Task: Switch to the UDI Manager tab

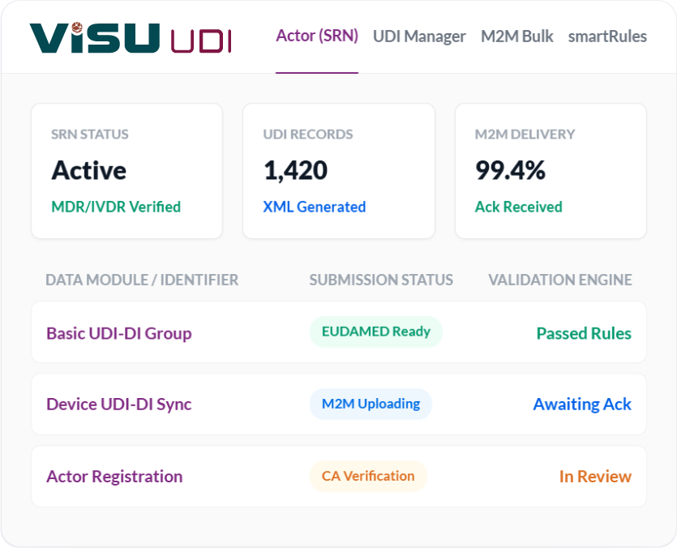Action: [x=419, y=36]
